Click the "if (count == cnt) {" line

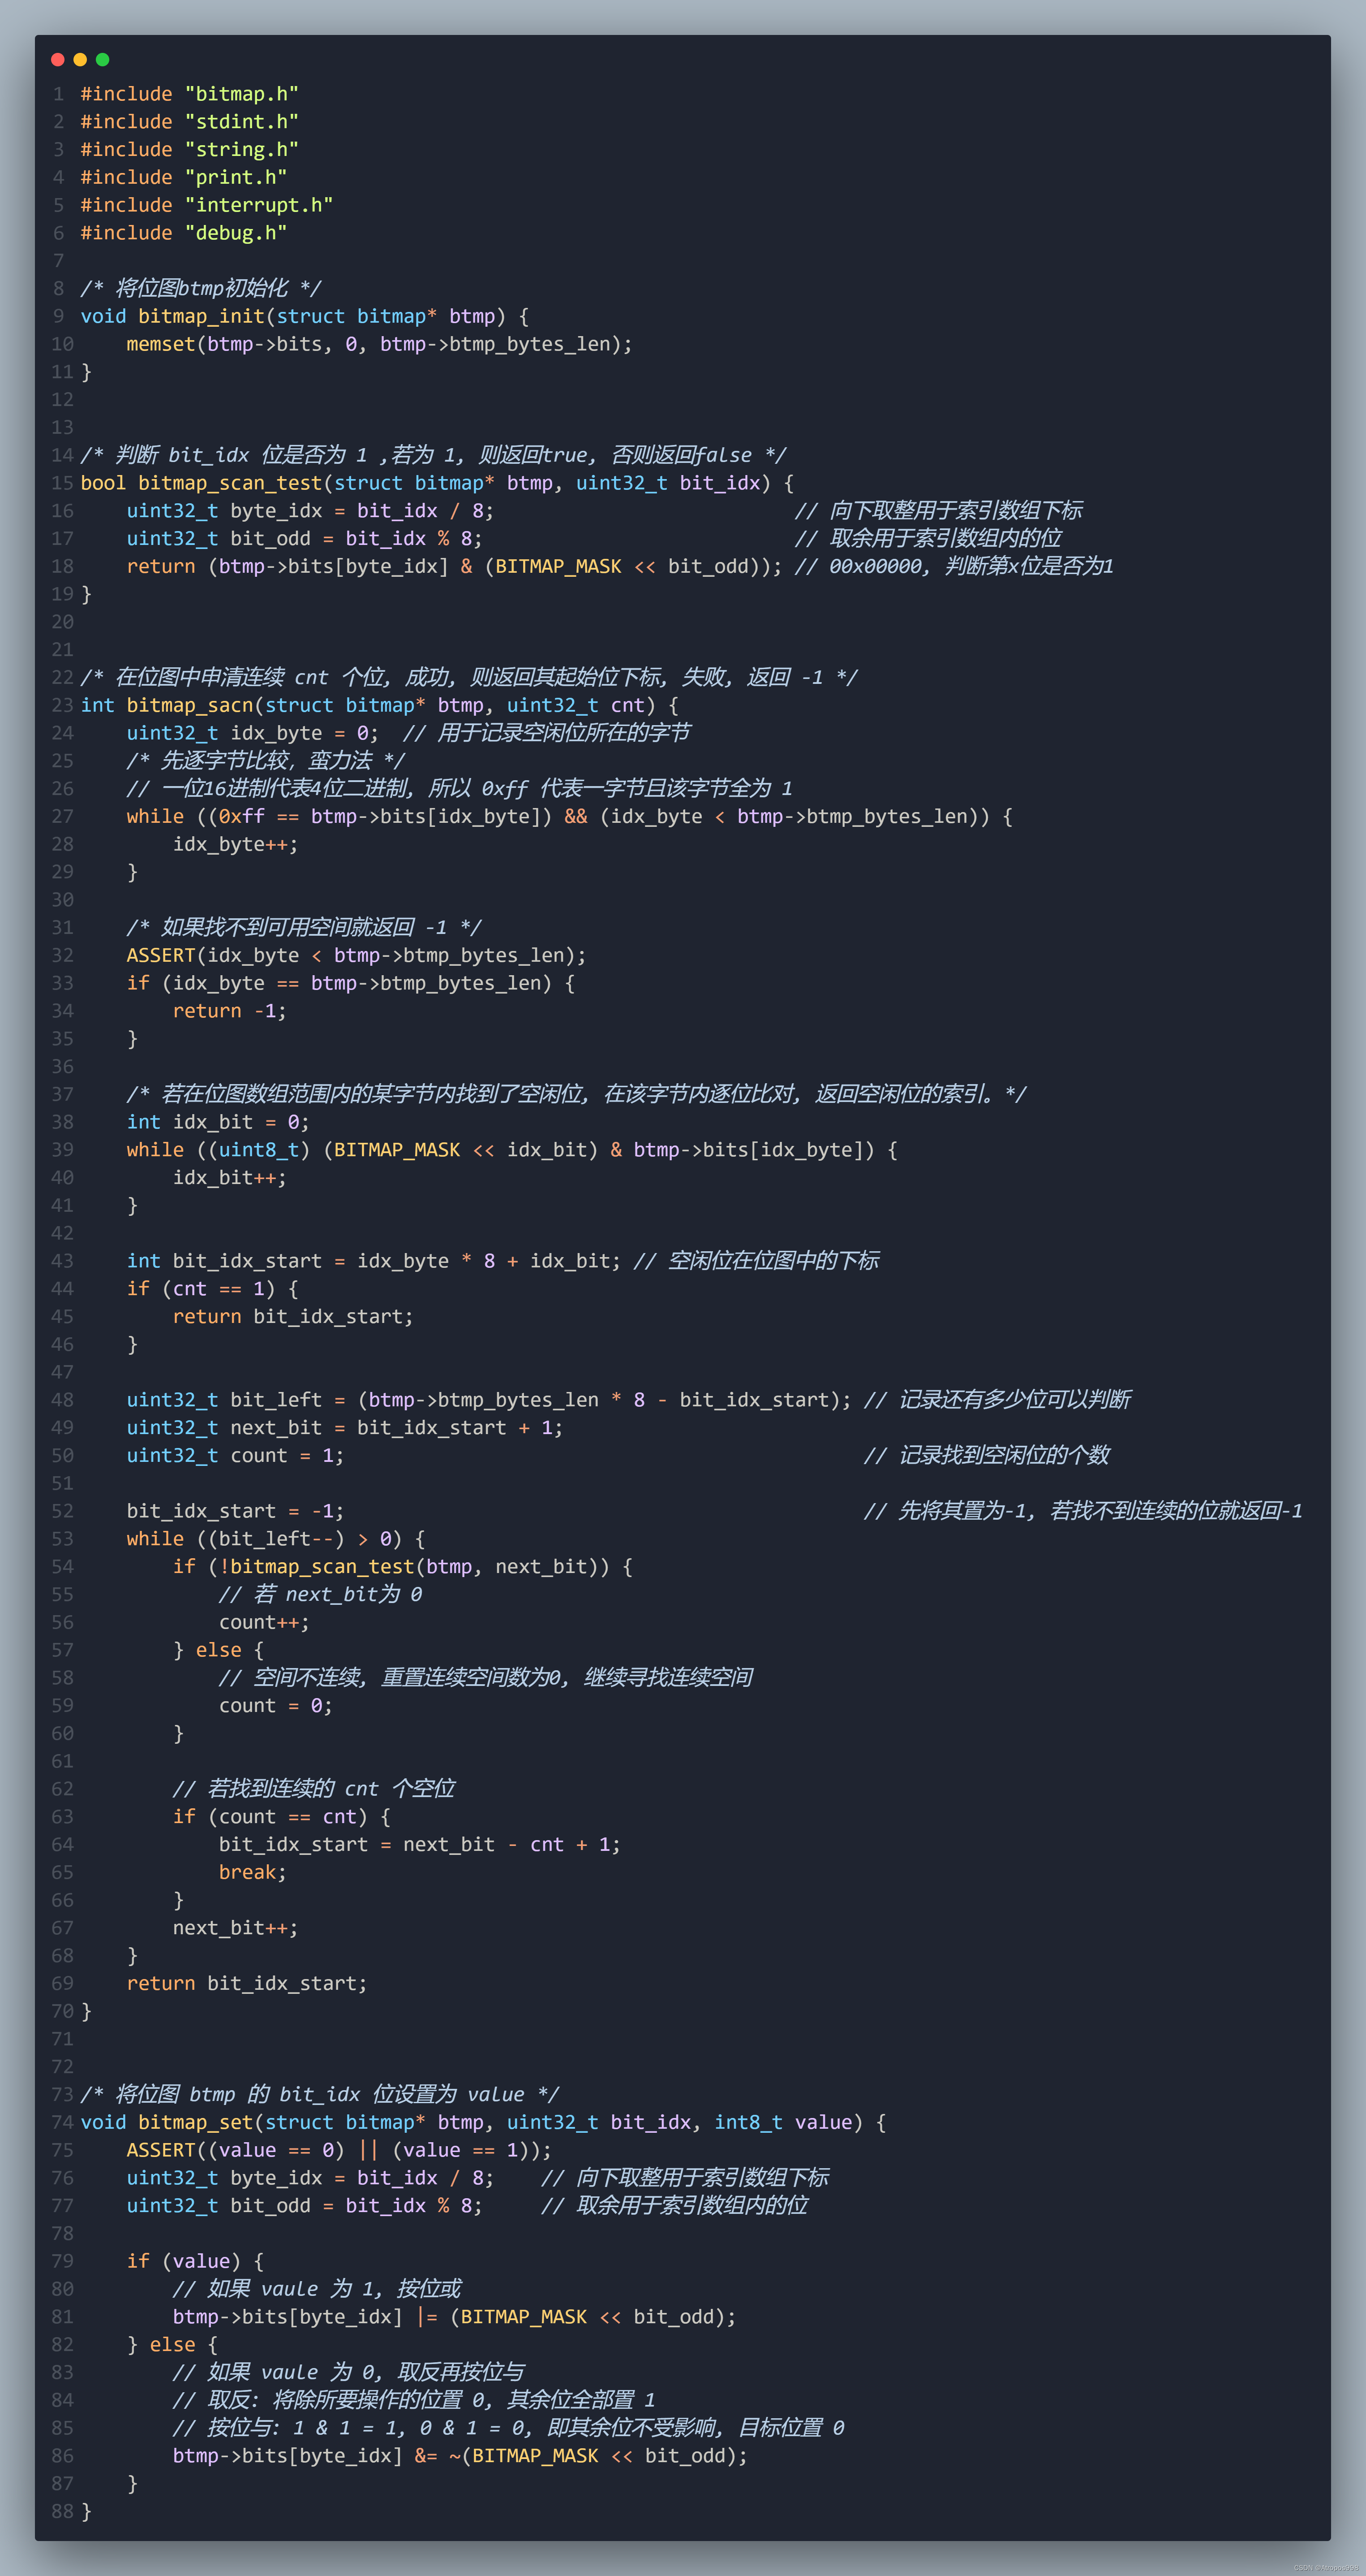[x=281, y=1817]
